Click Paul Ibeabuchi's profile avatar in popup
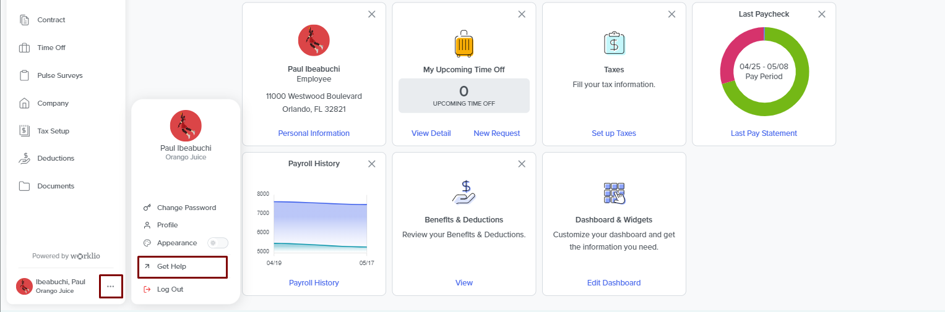This screenshot has width=945, height=312. coord(186,125)
